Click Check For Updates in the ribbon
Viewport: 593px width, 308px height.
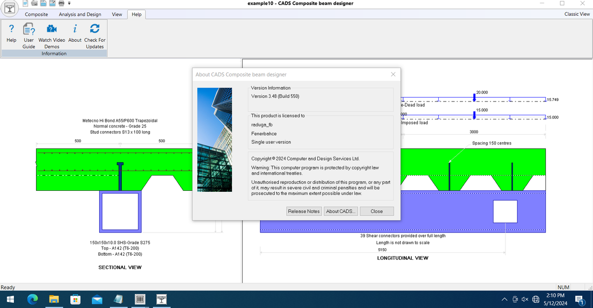point(95,36)
